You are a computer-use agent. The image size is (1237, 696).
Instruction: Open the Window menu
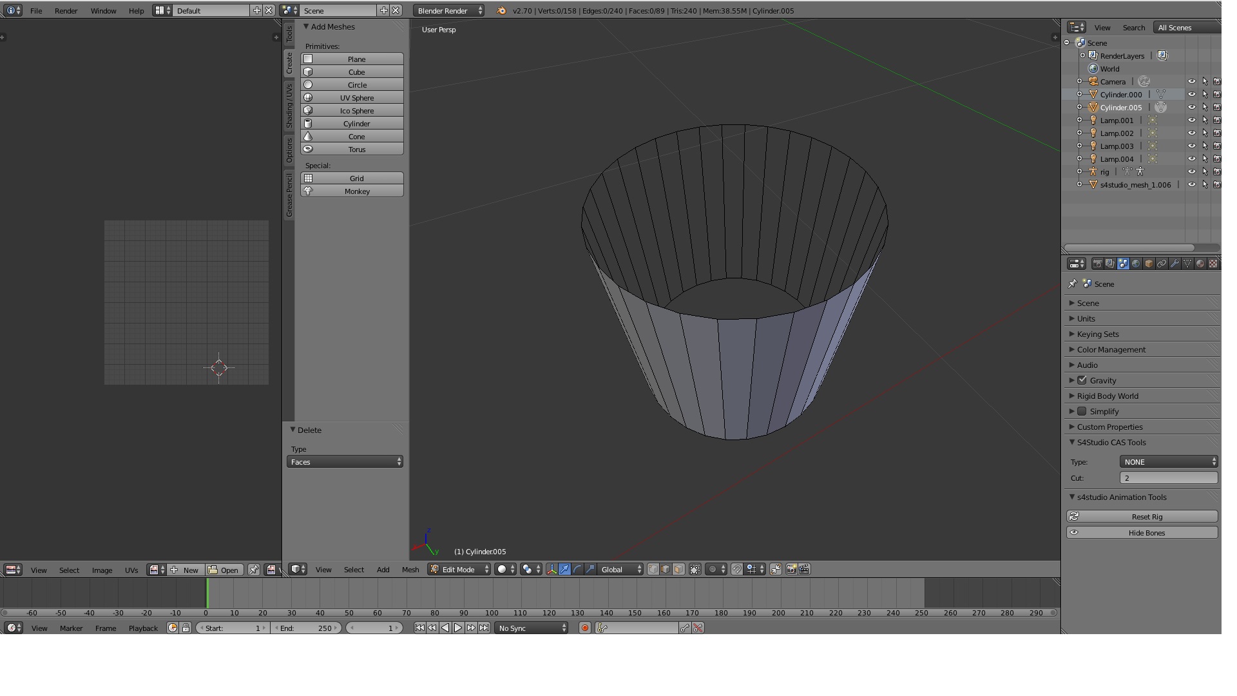tap(103, 10)
